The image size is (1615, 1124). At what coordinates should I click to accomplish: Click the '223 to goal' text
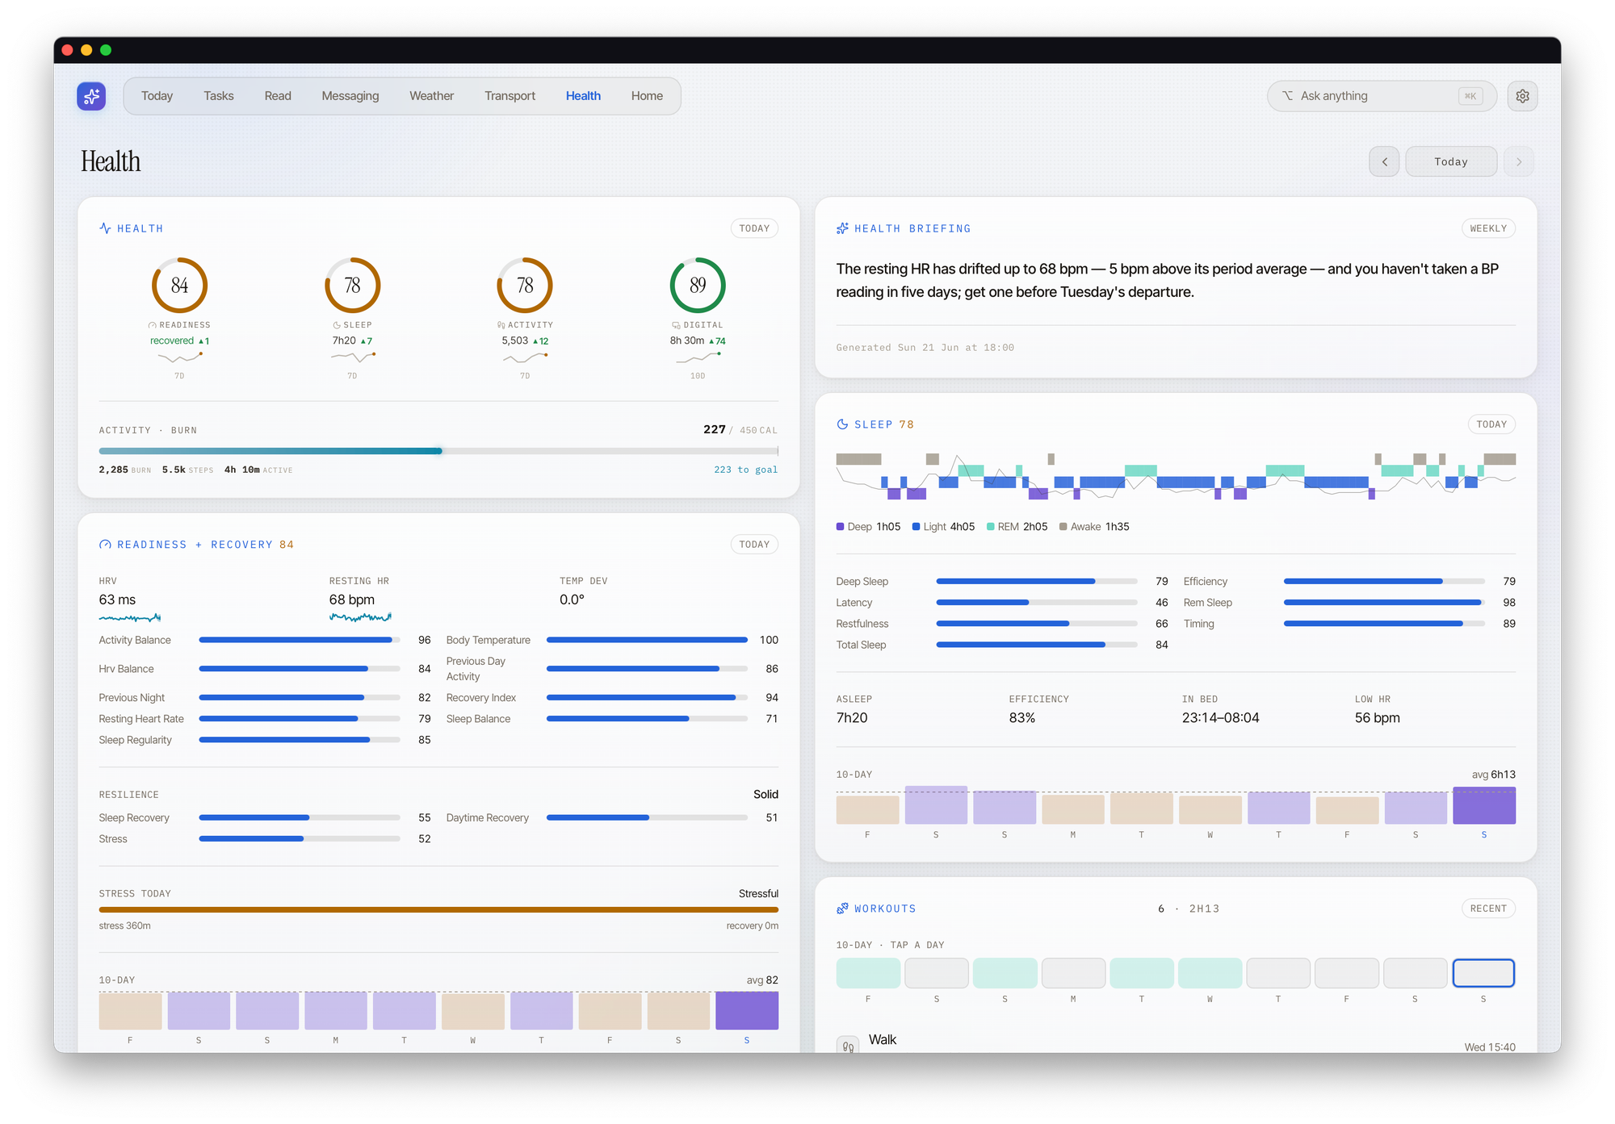click(745, 470)
